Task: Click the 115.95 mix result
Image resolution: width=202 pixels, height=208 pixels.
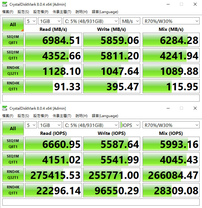Action: tap(171, 86)
